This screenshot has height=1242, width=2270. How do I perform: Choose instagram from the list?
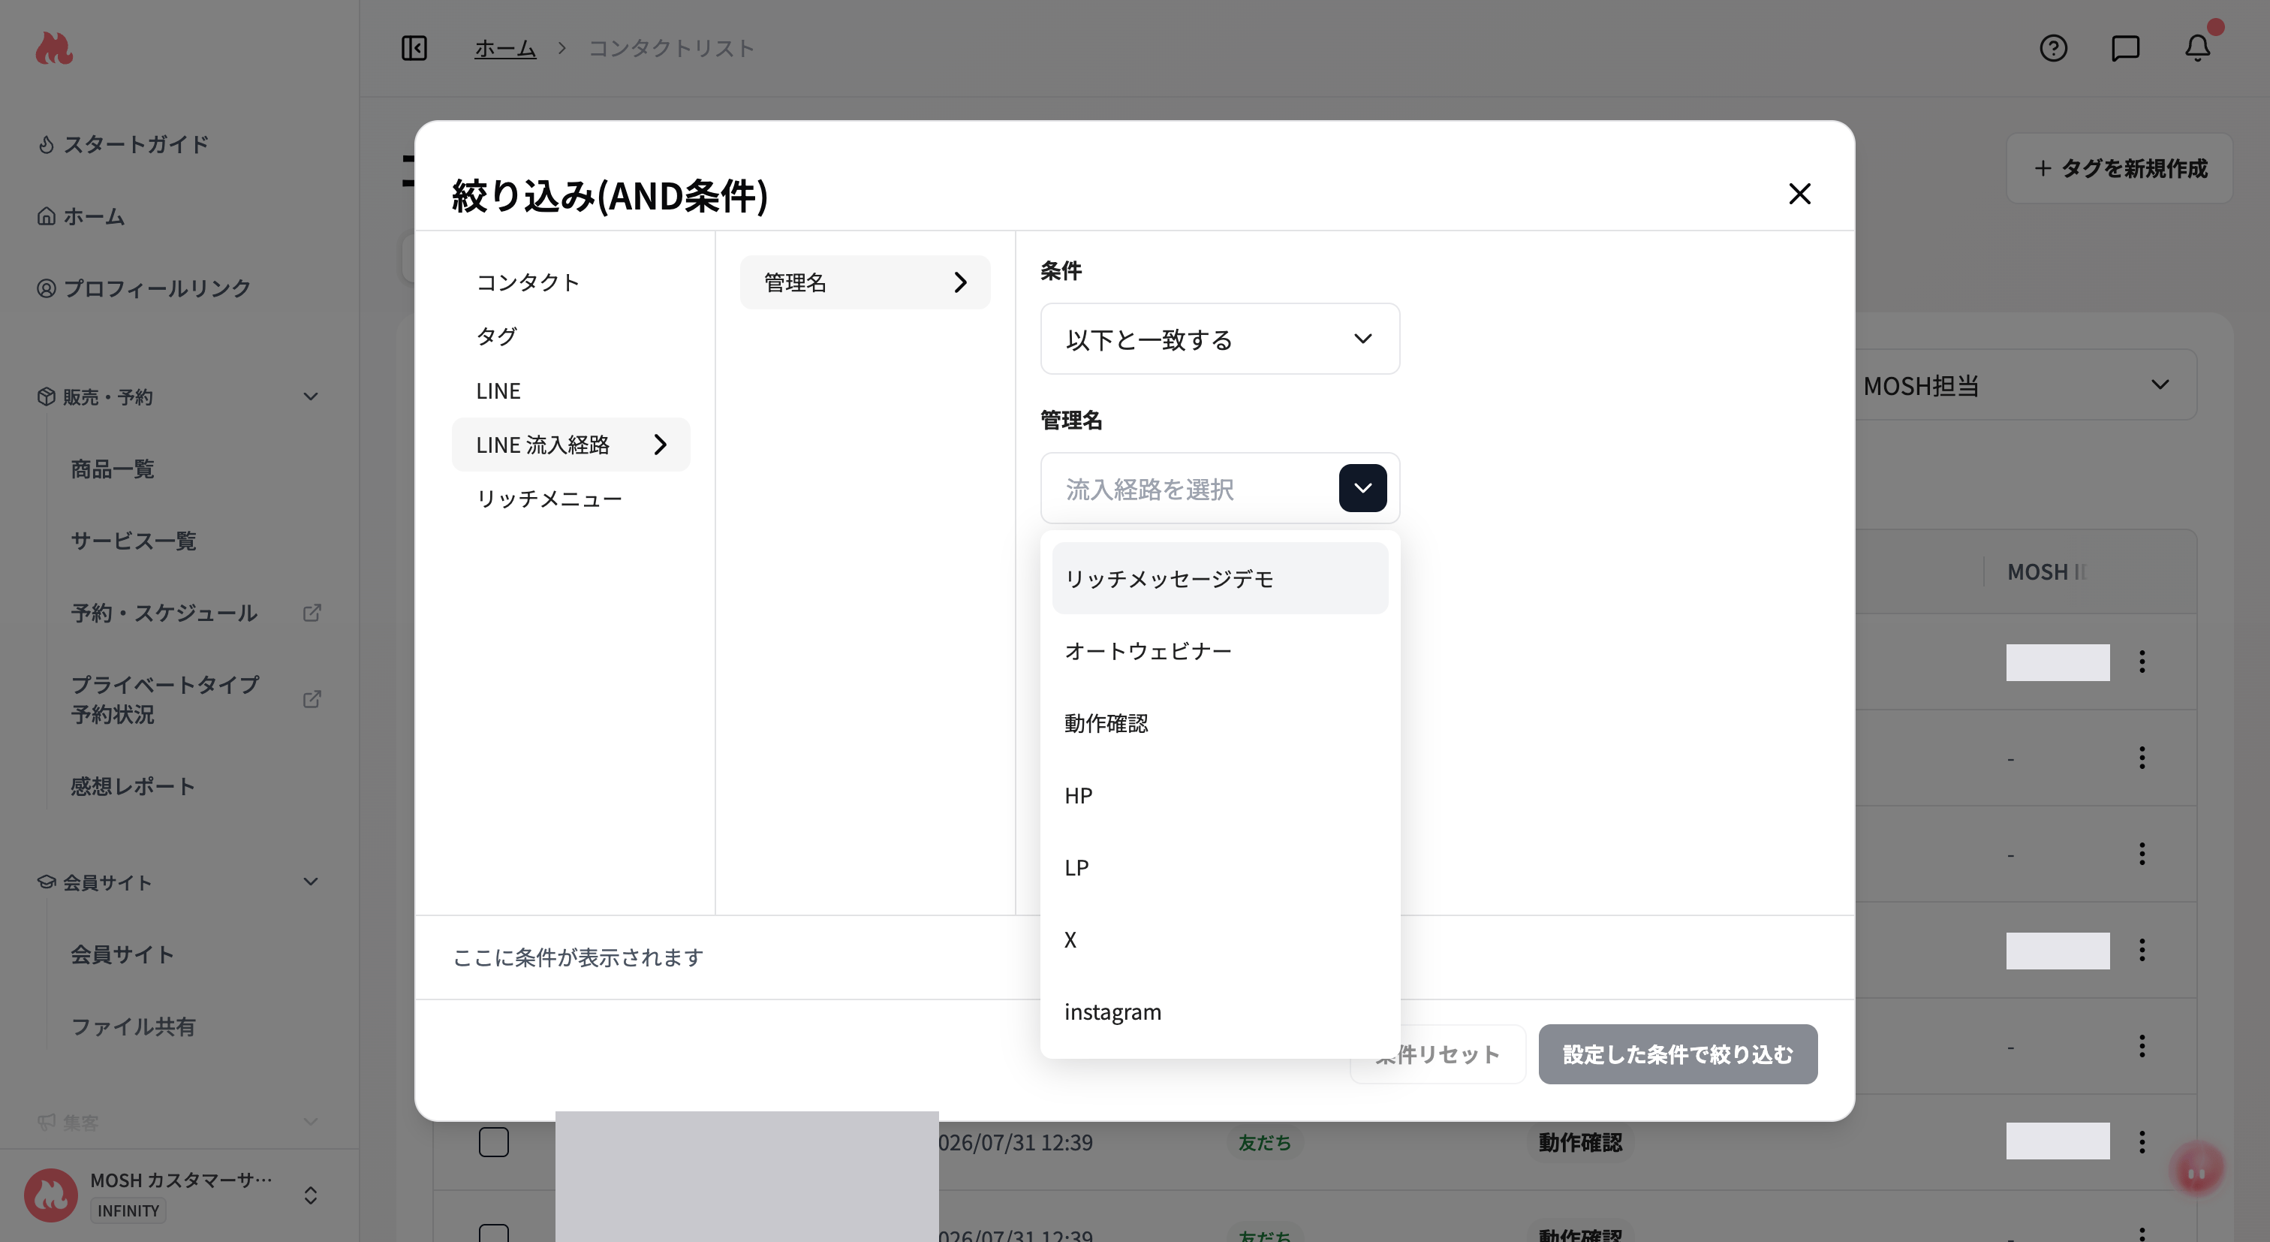coord(1220,1012)
